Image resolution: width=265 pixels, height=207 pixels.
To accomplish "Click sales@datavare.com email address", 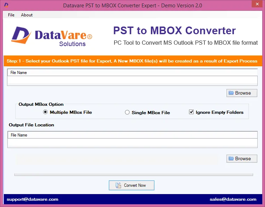I will point(233,199).
